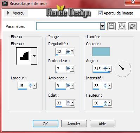
Task: Click the reset to default icon
Action: (x=133, y=26)
